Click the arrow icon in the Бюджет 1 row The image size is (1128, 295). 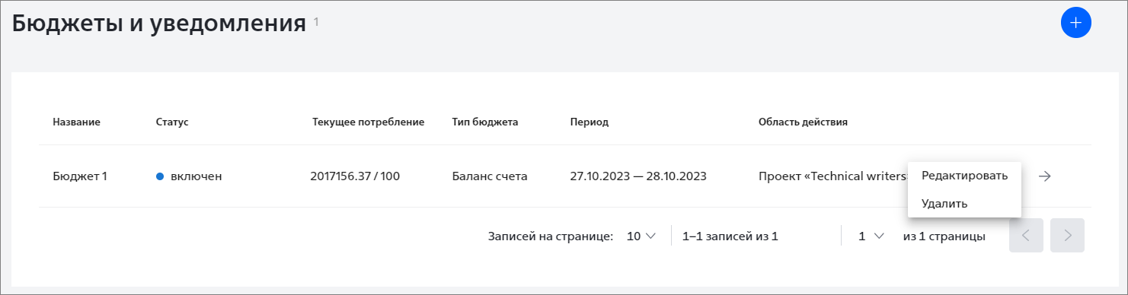click(x=1045, y=176)
